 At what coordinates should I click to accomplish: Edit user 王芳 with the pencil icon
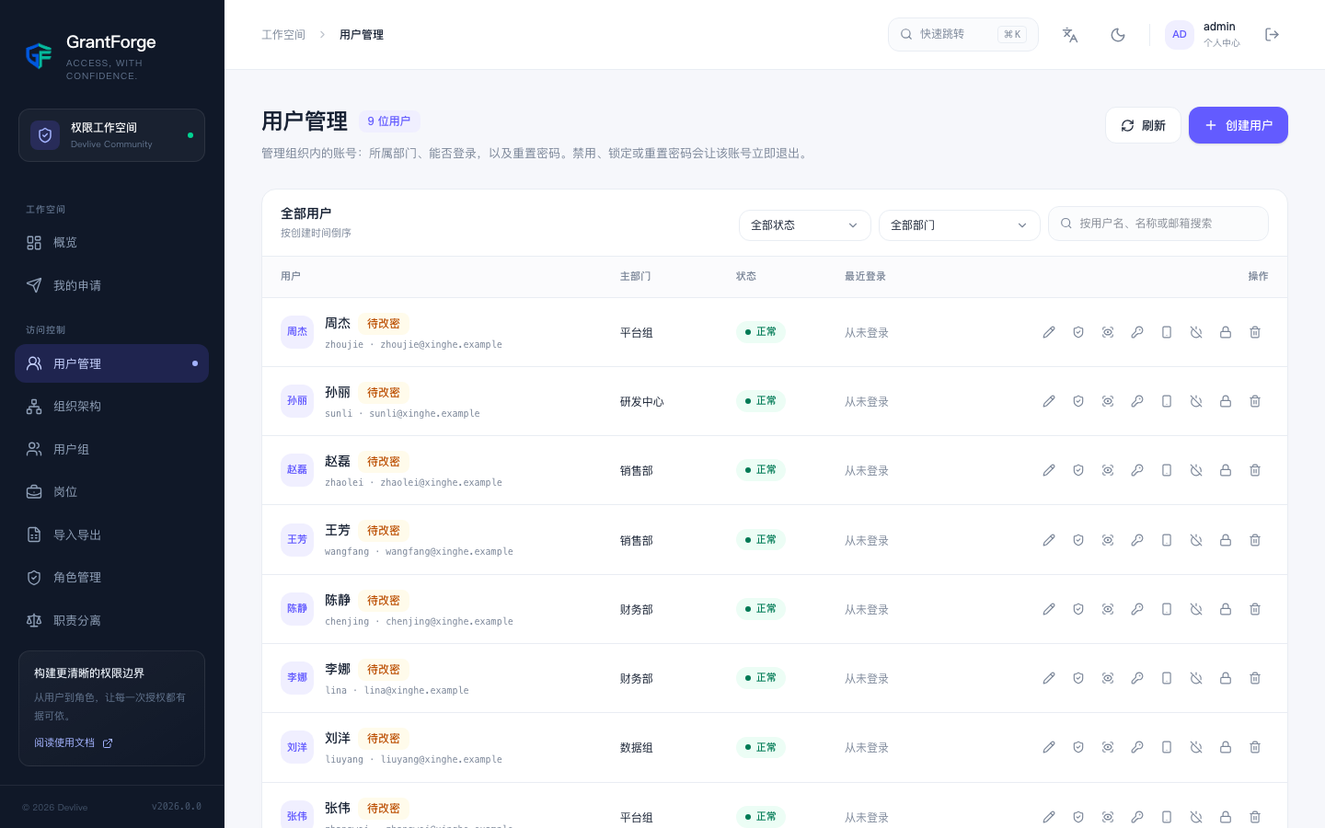pos(1049,540)
